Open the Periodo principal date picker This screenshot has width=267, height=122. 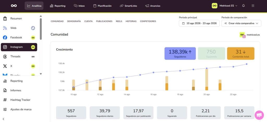click(x=199, y=23)
